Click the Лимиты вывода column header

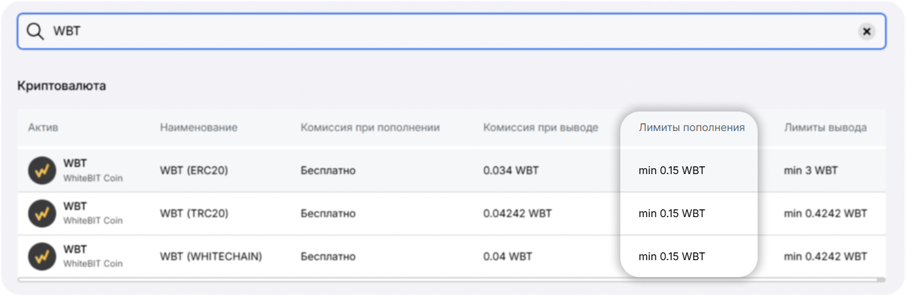826,127
